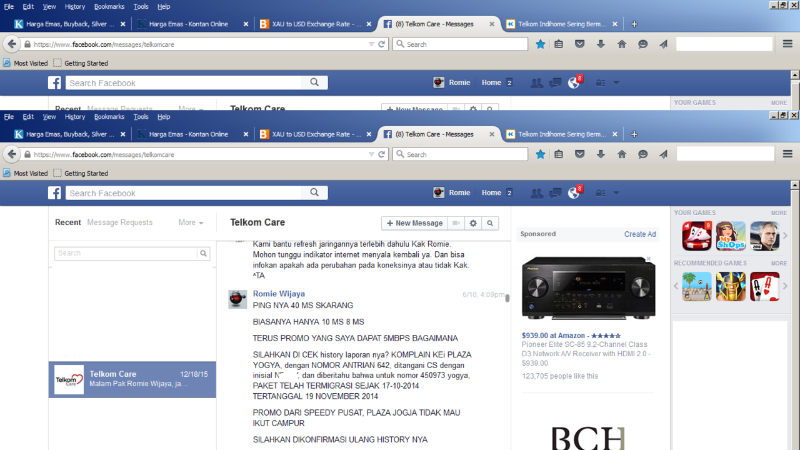The height and width of the screenshot is (450, 800).
Task: Open My Shops game under Your Games
Action: tap(731, 236)
